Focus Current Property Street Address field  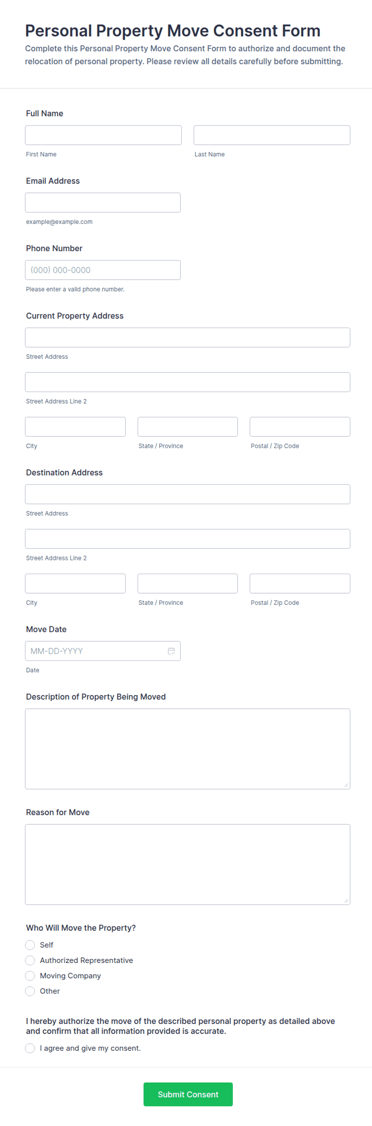point(188,338)
